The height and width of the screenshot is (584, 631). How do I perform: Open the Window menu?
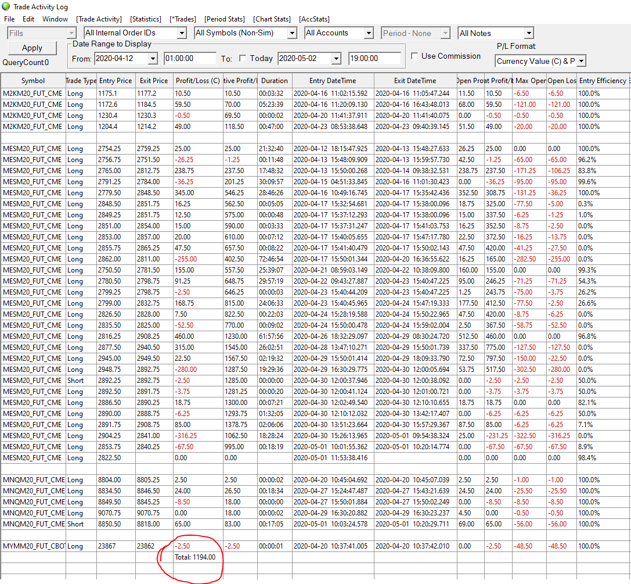point(55,19)
